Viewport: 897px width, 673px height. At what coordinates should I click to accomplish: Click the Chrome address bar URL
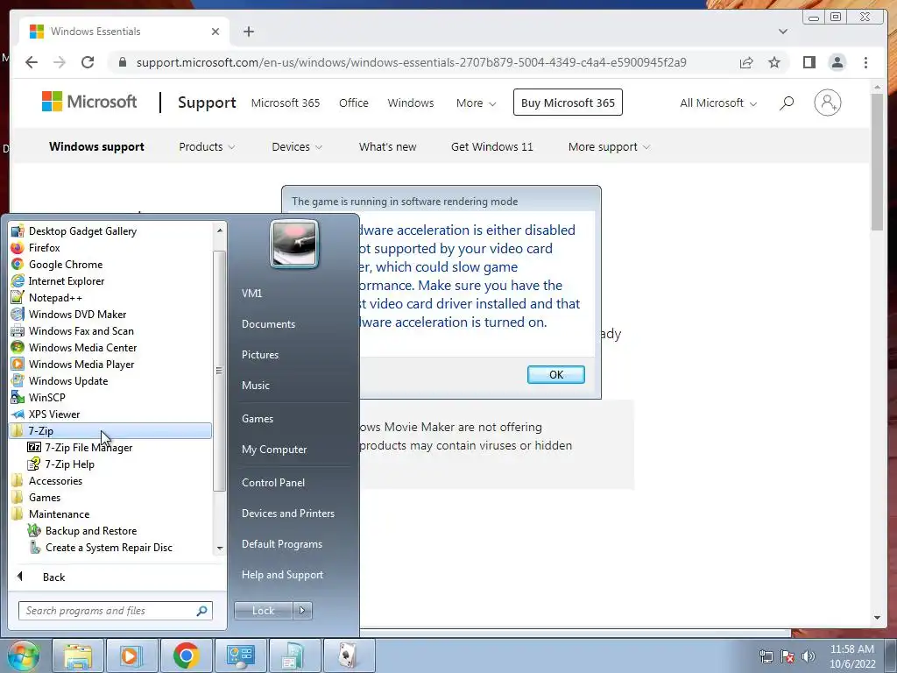pos(412,62)
